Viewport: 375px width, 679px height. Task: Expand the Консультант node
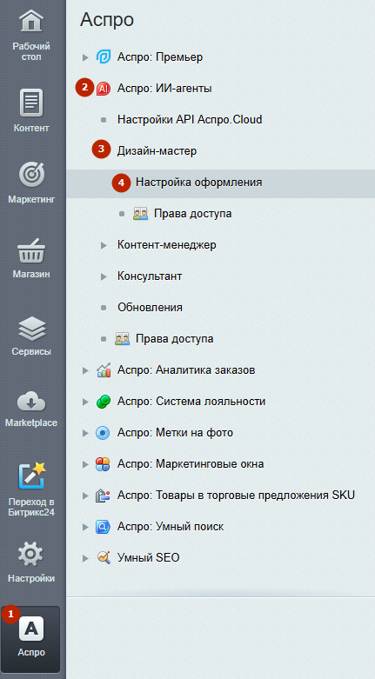104,276
